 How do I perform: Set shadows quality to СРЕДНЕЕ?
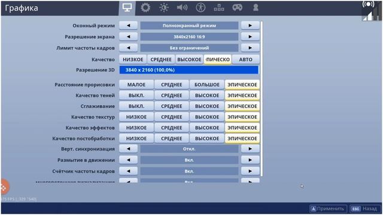(x=172, y=96)
